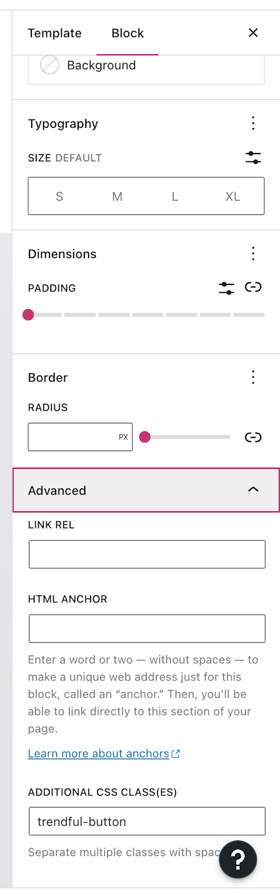Select the XL font size
This screenshot has width=280, height=894.
(233, 196)
